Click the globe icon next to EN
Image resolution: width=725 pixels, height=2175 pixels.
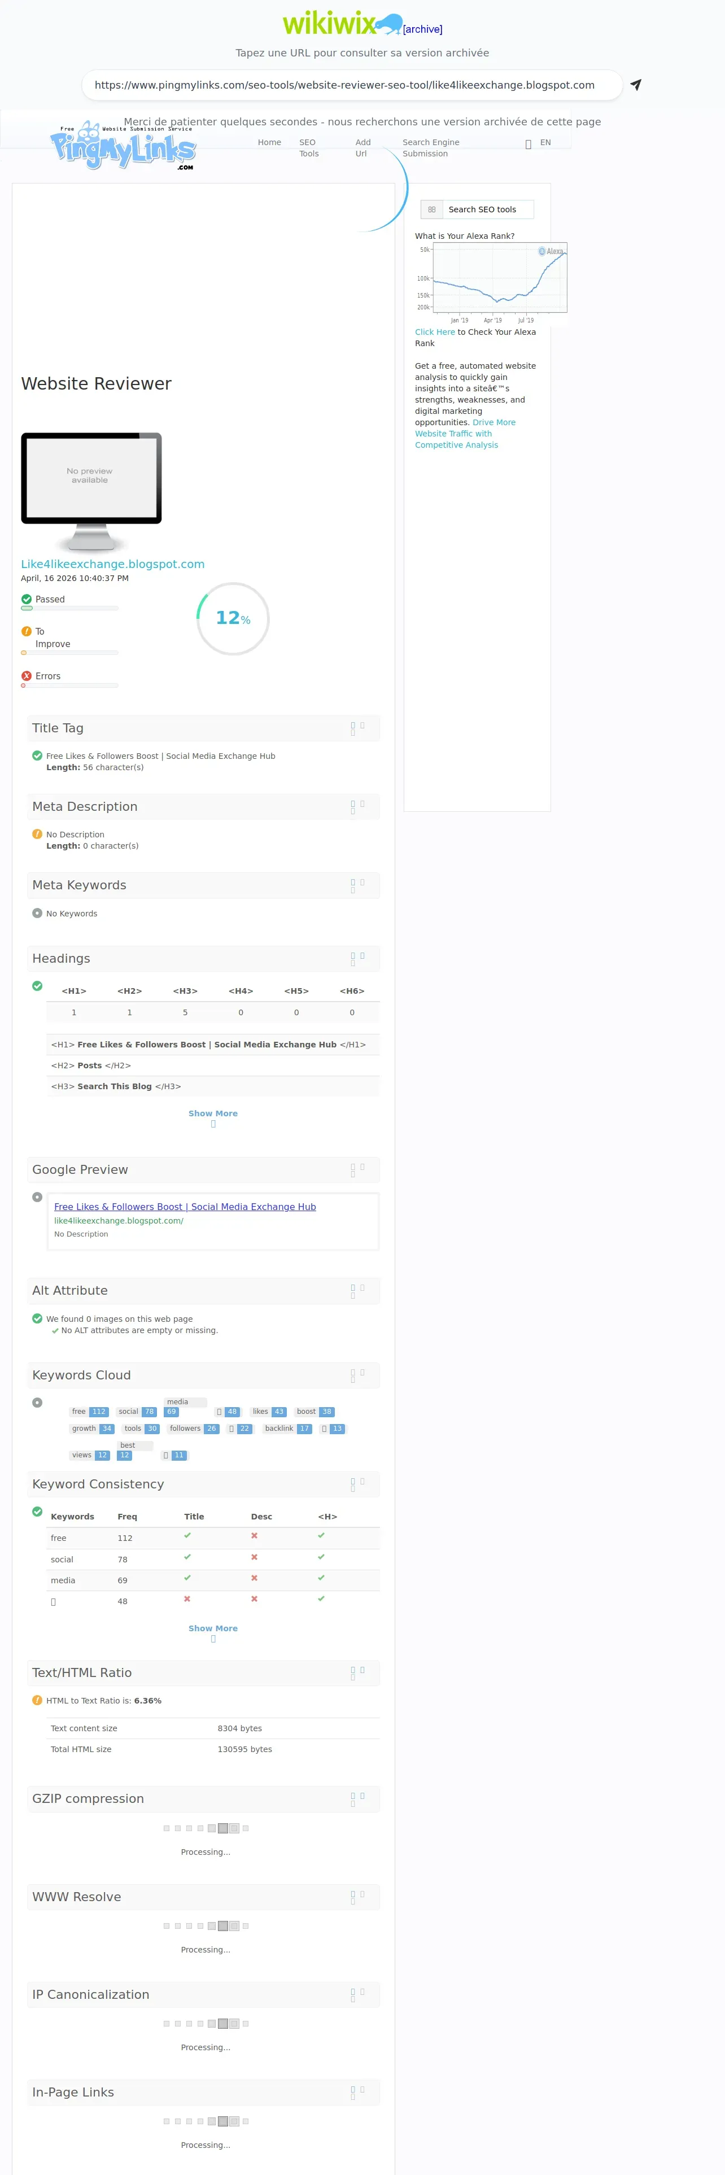[529, 143]
